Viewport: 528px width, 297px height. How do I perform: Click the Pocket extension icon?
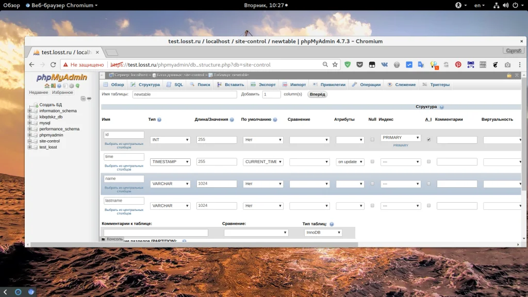[x=359, y=65]
